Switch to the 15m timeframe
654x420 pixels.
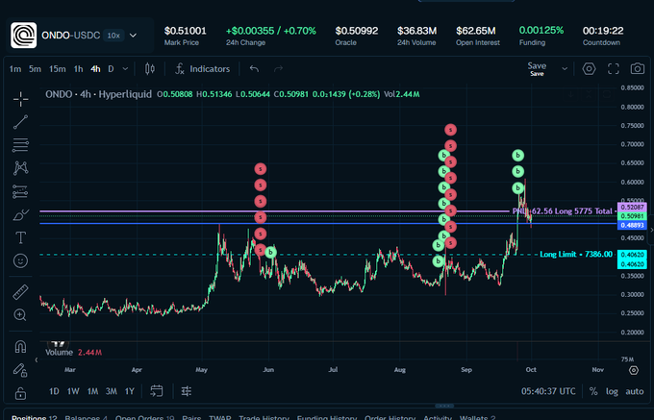pos(58,69)
